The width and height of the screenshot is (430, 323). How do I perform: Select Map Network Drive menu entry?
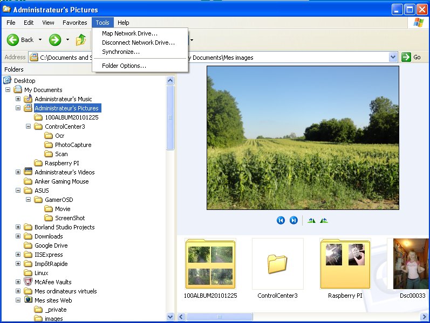[x=129, y=33]
